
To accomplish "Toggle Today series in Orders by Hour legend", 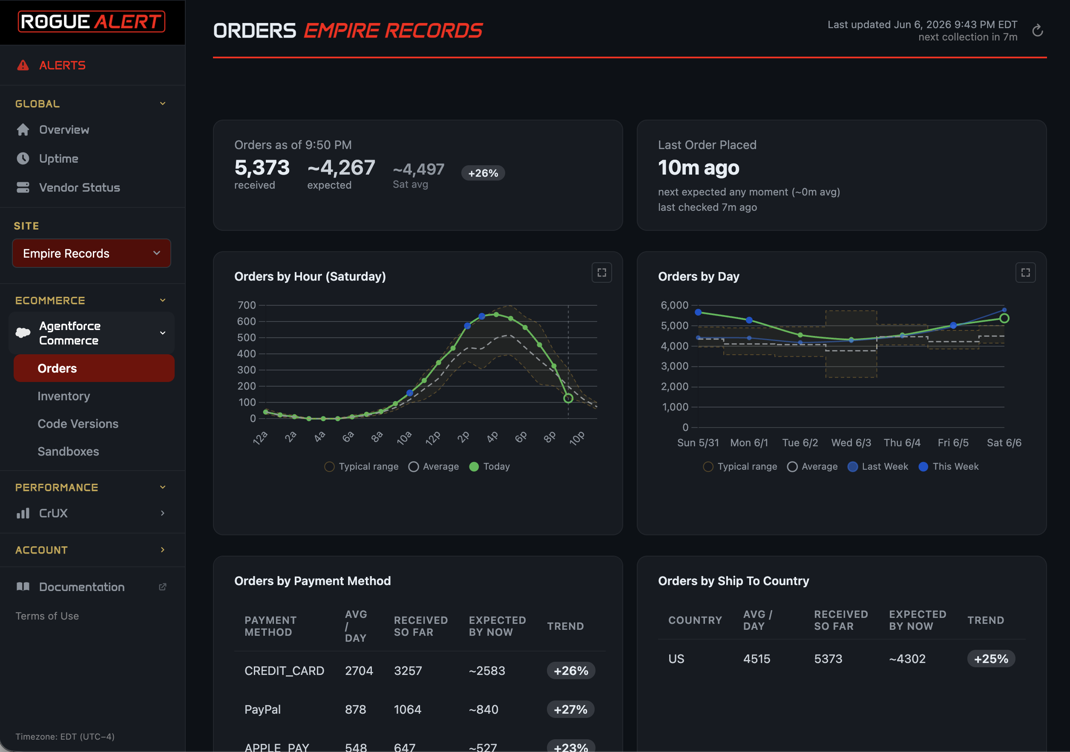I will [489, 466].
